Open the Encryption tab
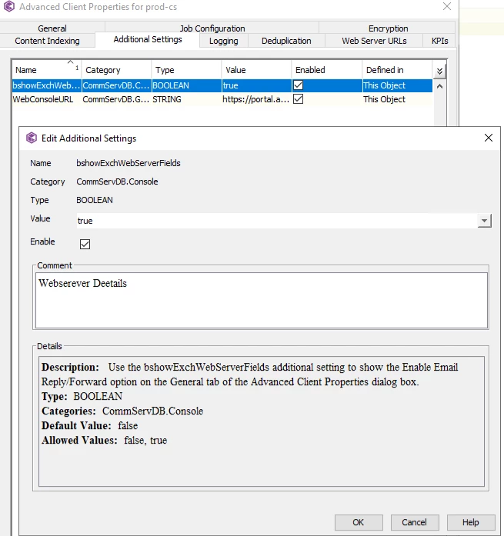504x536 pixels. (x=388, y=28)
